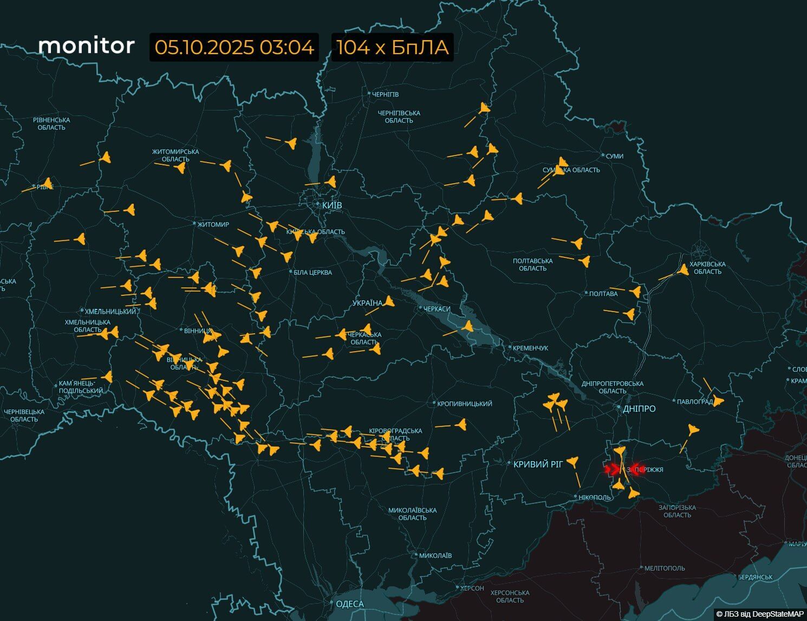Open the 104 x БпЛА counter badge
This screenshot has height=621, width=807.
(x=392, y=48)
